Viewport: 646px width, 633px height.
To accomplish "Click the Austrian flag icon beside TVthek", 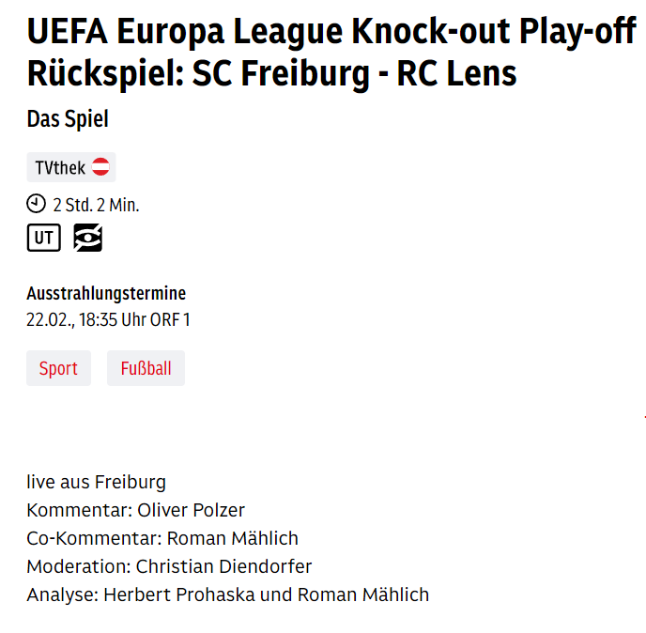I will click(100, 168).
